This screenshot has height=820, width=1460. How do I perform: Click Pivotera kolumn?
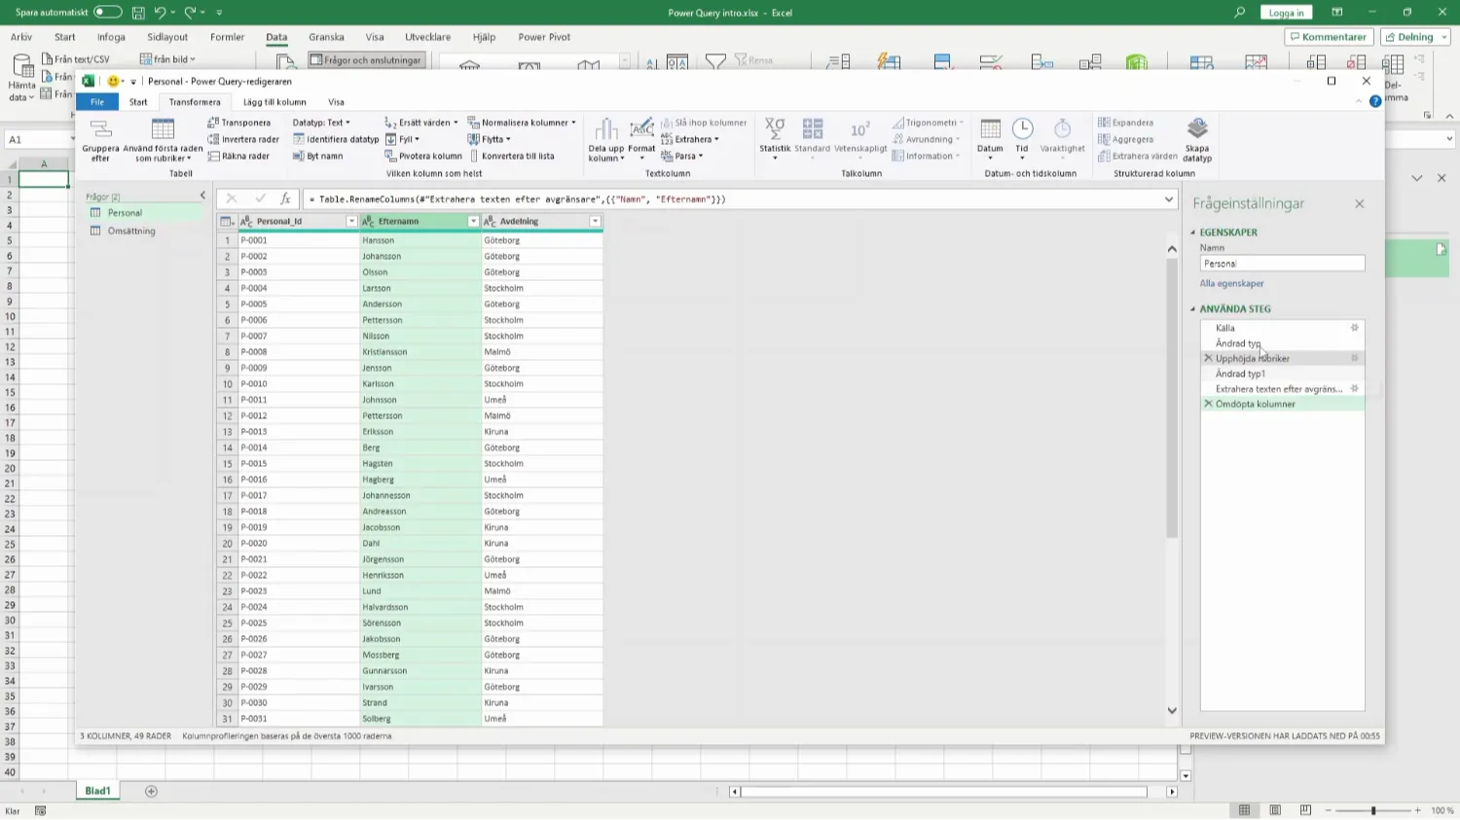pyautogui.click(x=423, y=156)
